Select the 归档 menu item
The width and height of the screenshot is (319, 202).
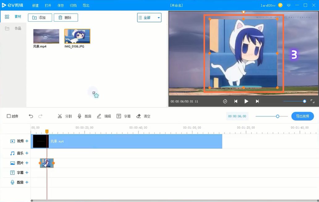[x=73, y=6]
